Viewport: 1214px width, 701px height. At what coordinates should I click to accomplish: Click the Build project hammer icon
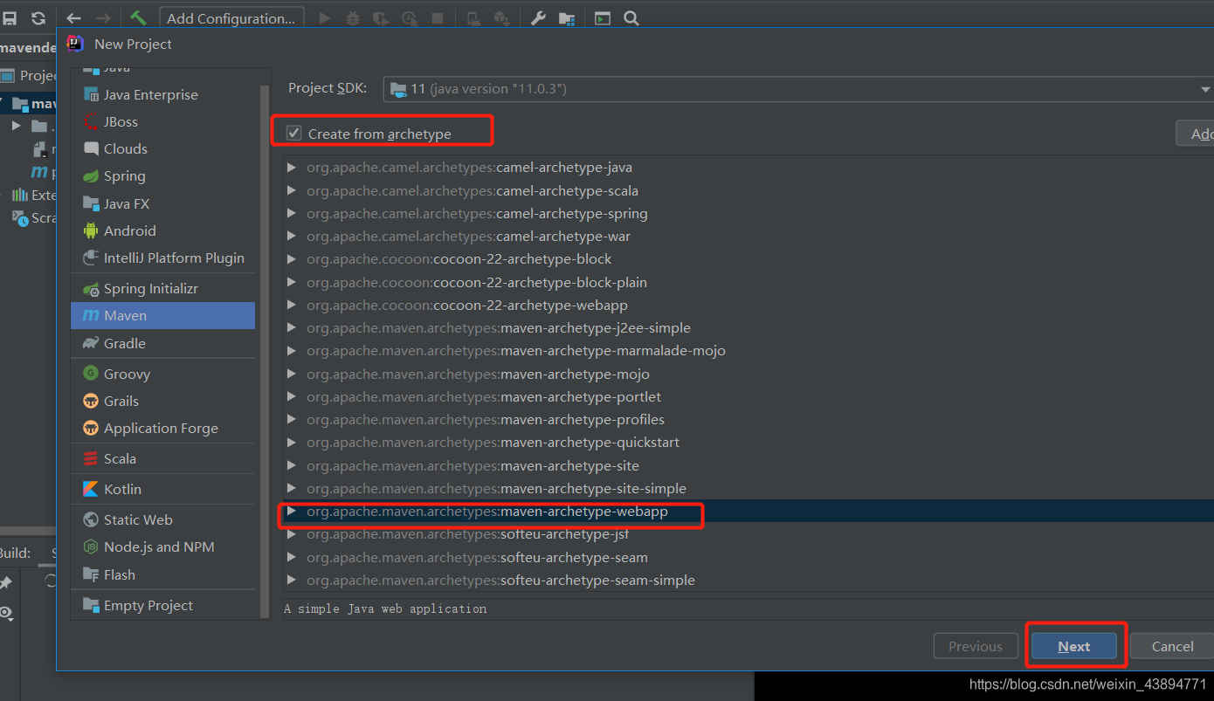click(138, 18)
